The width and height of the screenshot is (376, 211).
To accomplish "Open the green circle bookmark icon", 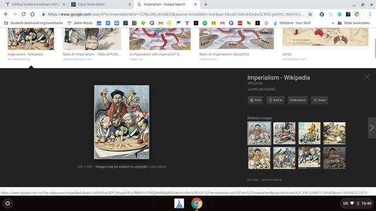I will (x=204, y=23).
